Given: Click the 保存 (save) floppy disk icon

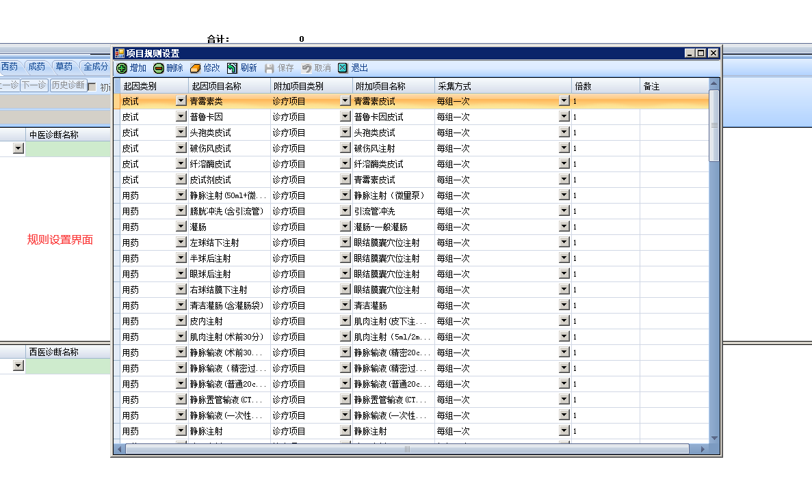Looking at the screenshot, I should point(269,68).
